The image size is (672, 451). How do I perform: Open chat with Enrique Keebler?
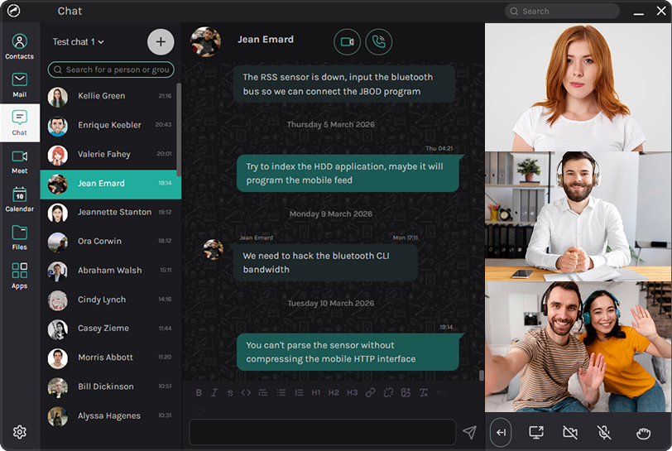click(x=111, y=125)
